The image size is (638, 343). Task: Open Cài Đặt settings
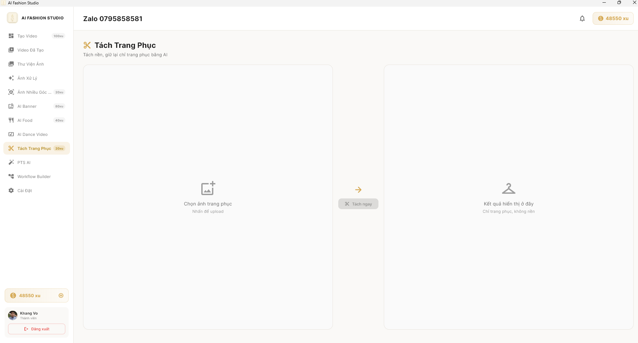(24, 191)
